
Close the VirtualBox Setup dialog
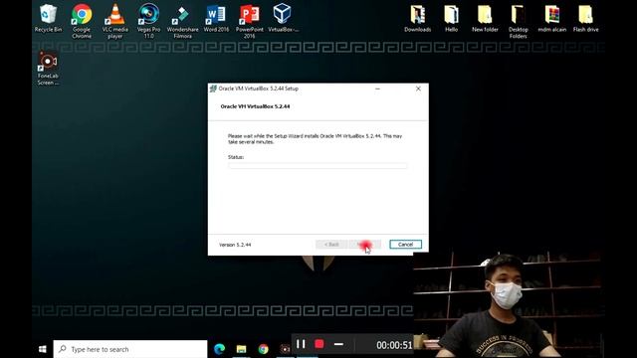tap(418, 89)
